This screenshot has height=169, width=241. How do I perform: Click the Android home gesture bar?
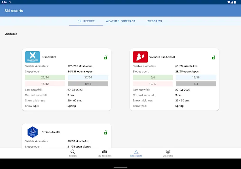(x=121, y=168)
